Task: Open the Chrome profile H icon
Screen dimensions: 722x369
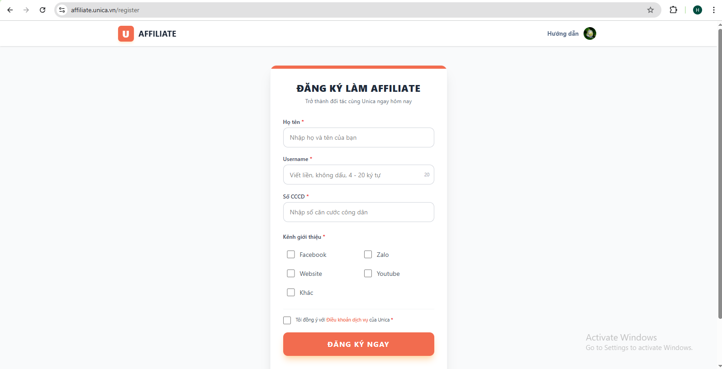Action: (697, 10)
